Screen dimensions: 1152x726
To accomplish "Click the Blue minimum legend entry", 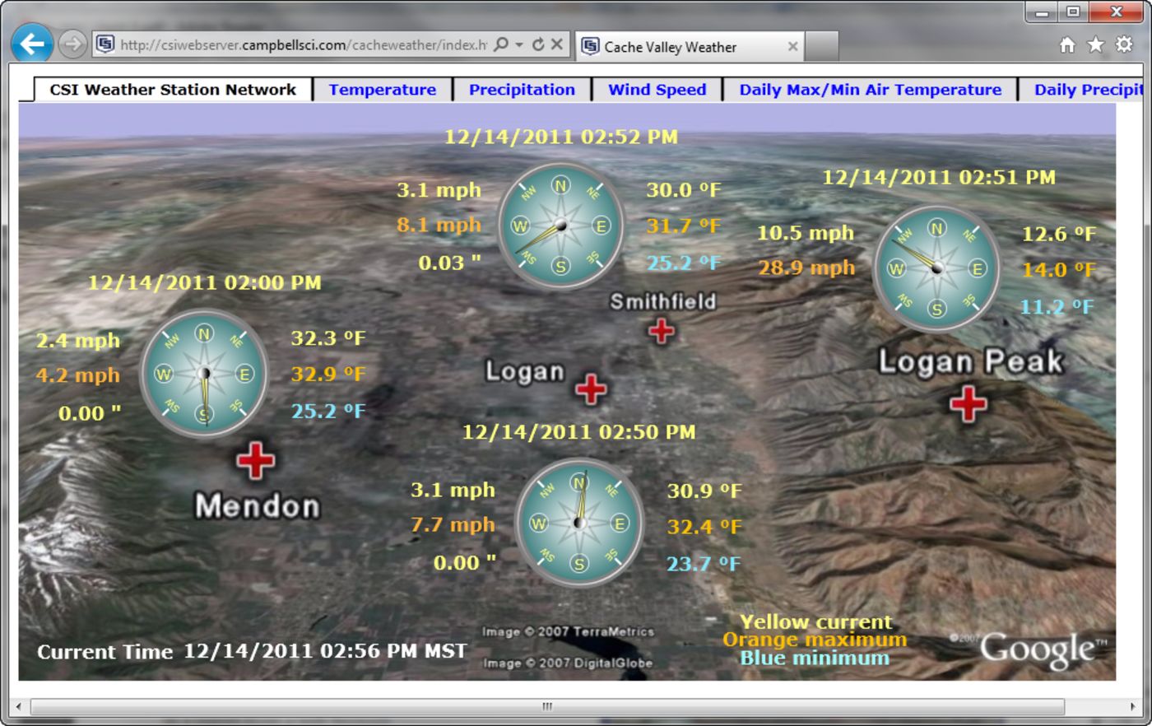I will point(815,658).
